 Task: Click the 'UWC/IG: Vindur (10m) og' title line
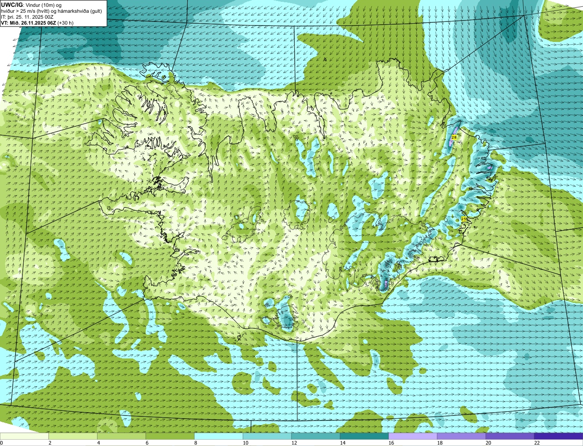tap(31, 5)
